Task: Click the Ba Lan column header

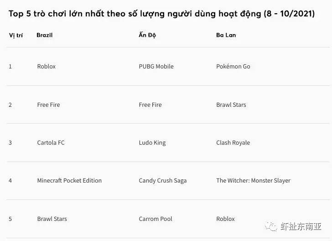Action: point(226,35)
